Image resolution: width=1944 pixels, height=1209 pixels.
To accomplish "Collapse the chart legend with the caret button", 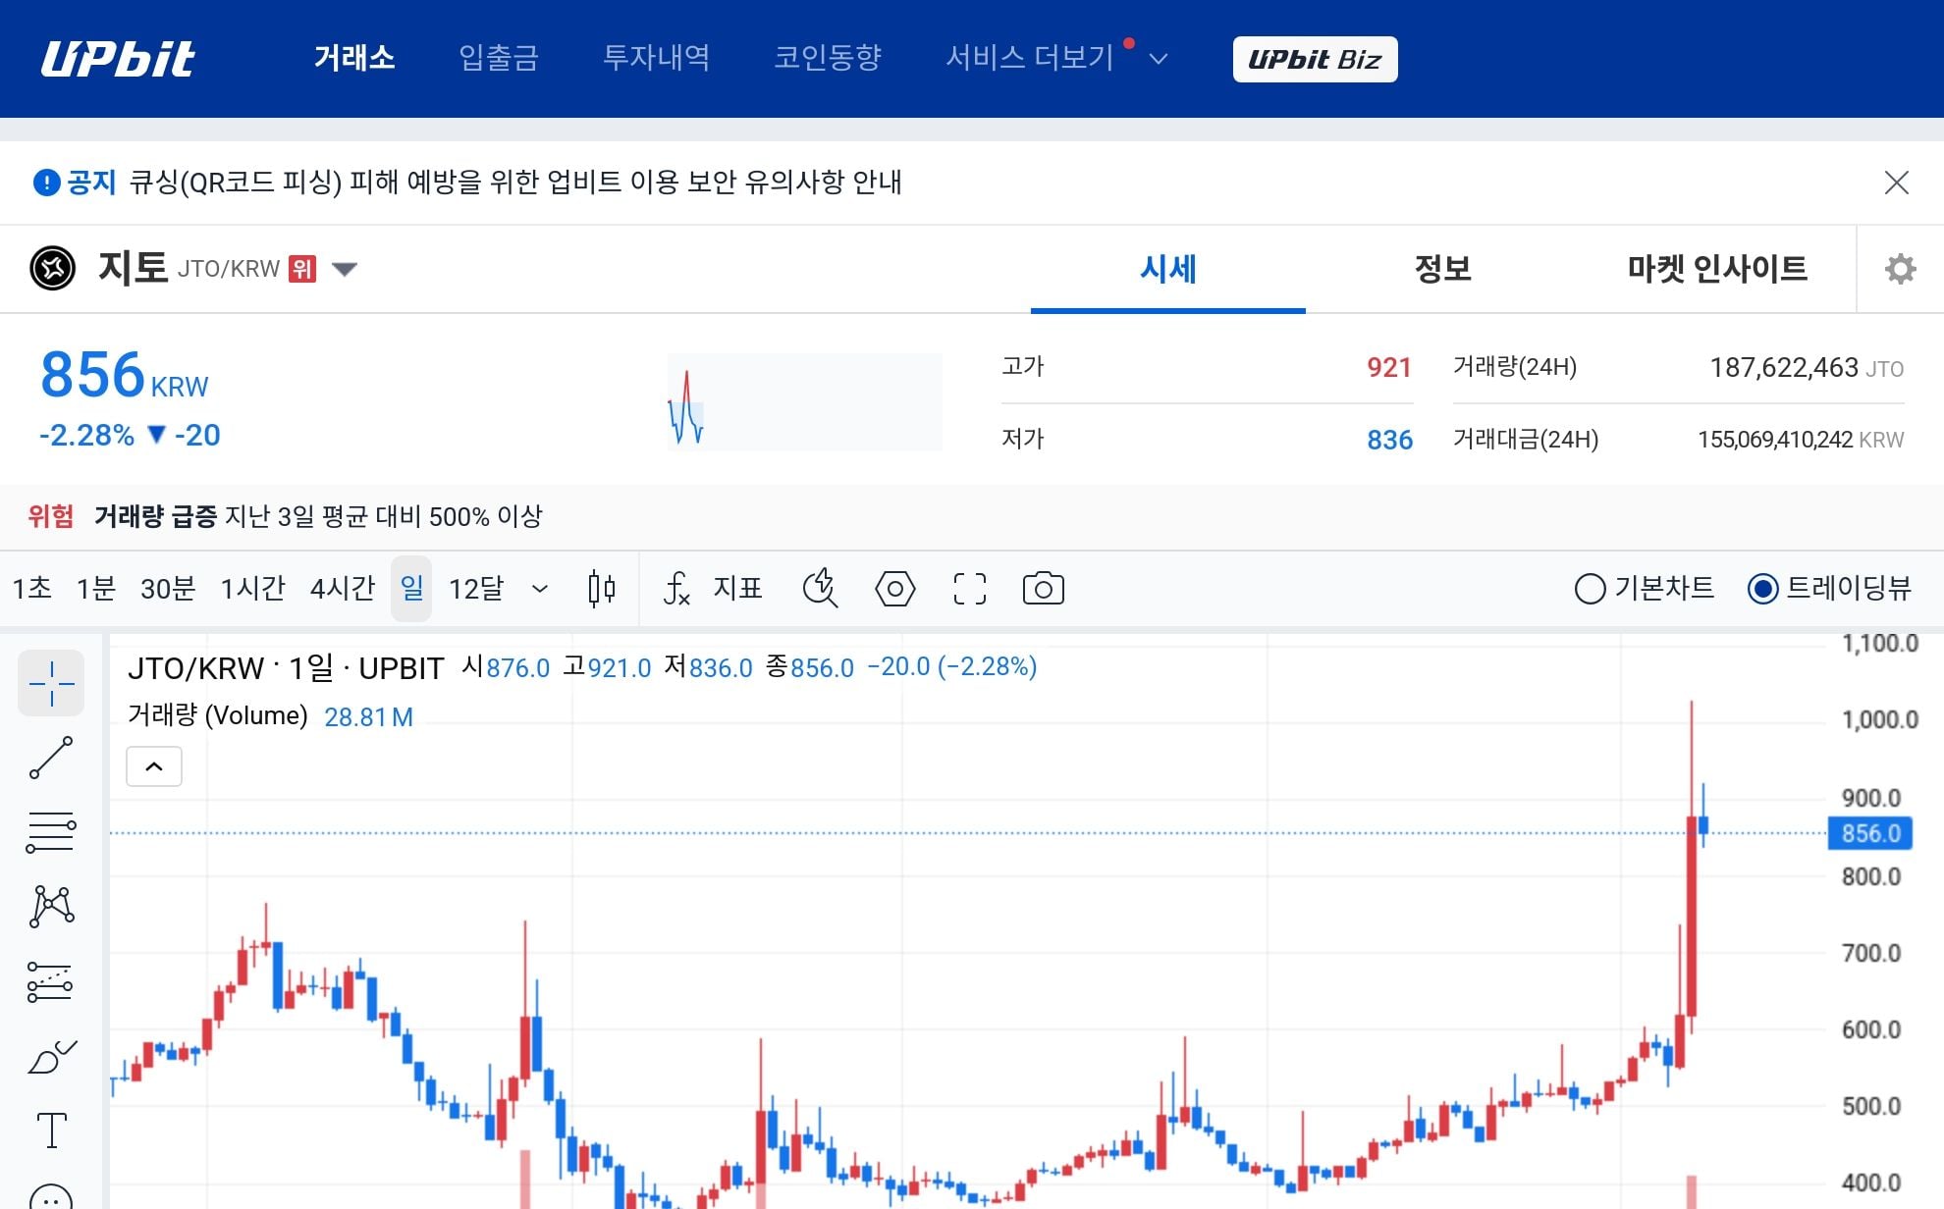I will point(154,766).
